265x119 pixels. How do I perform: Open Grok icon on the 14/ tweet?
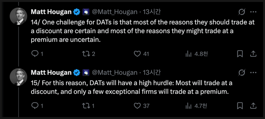pos(242,12)
